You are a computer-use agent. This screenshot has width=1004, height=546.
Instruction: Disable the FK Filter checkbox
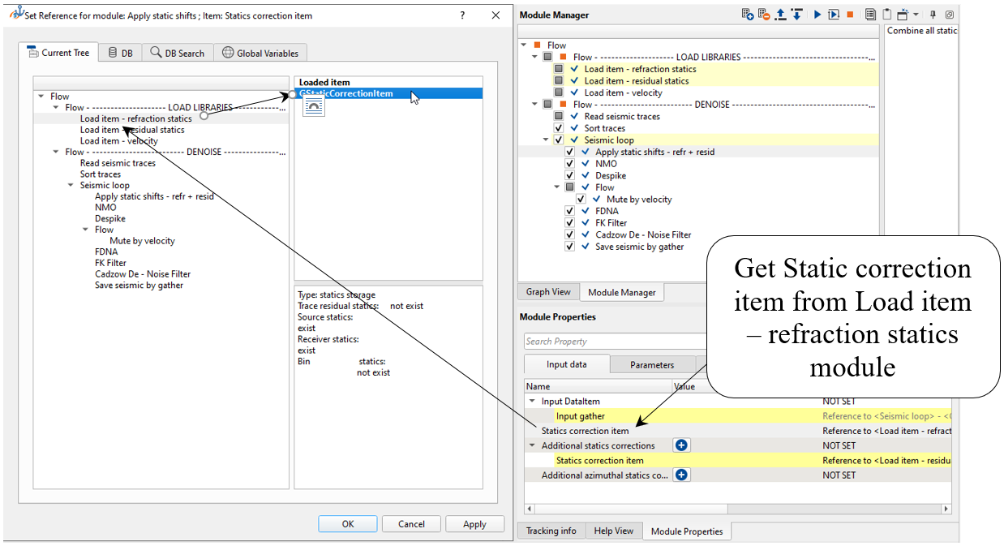point(570,222)
